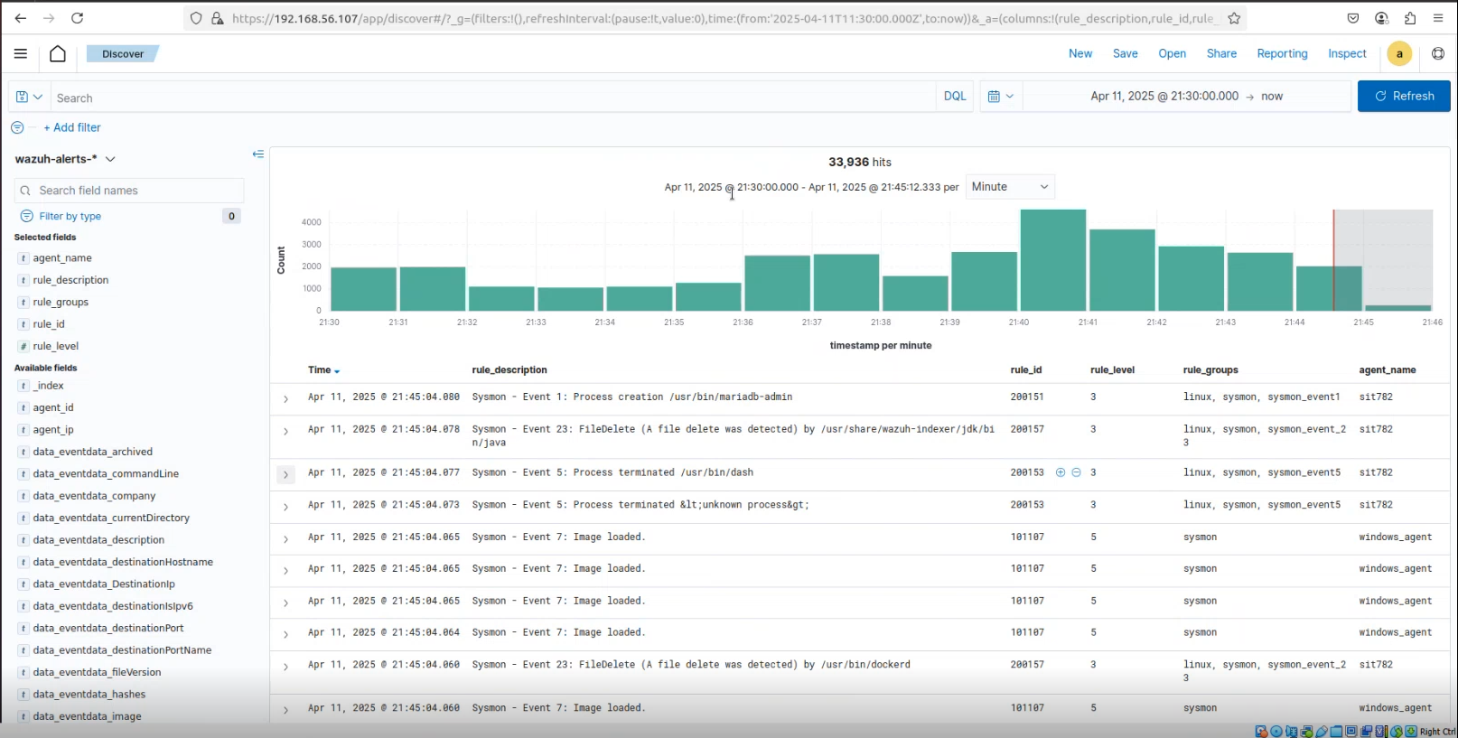Expand the unknown process terminated row
Screen dimensions: 1458x738
tap(285, 508)
